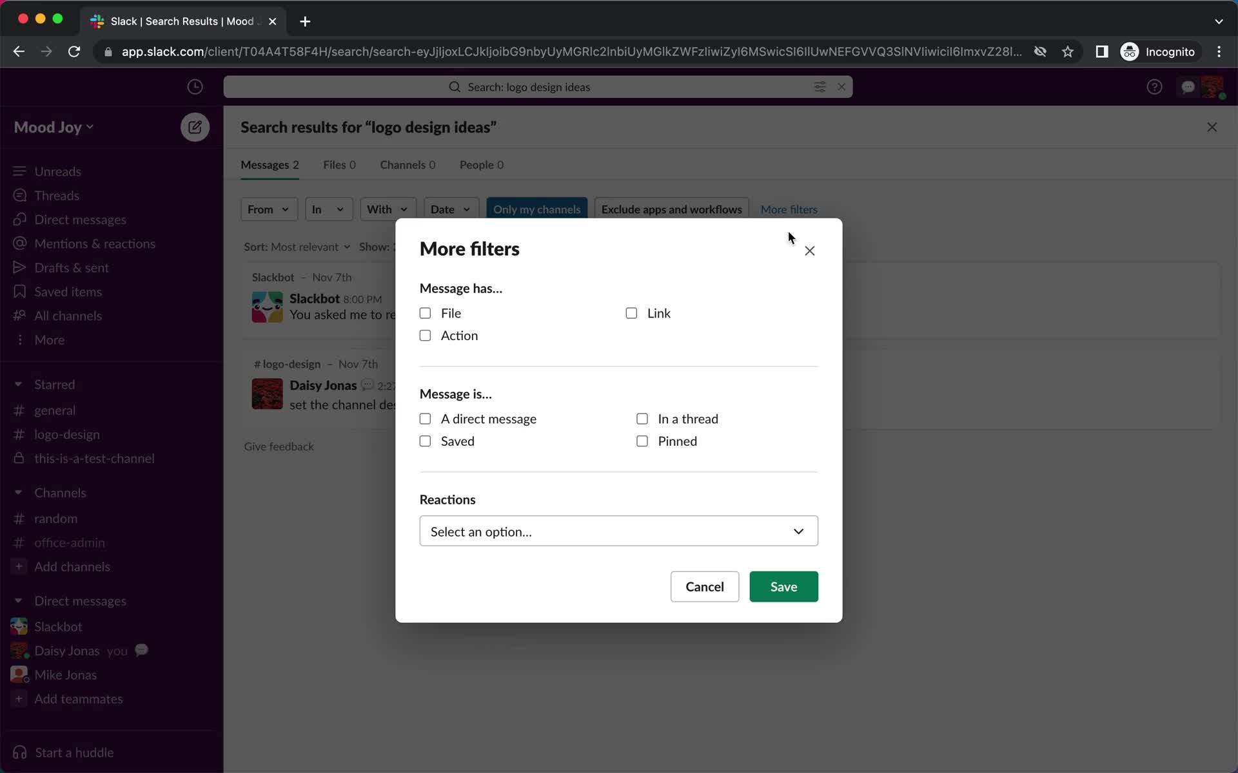Click the Drafts and sent icon
The width and height of the screenshot is (1238, 773).
tap(19, 266)
